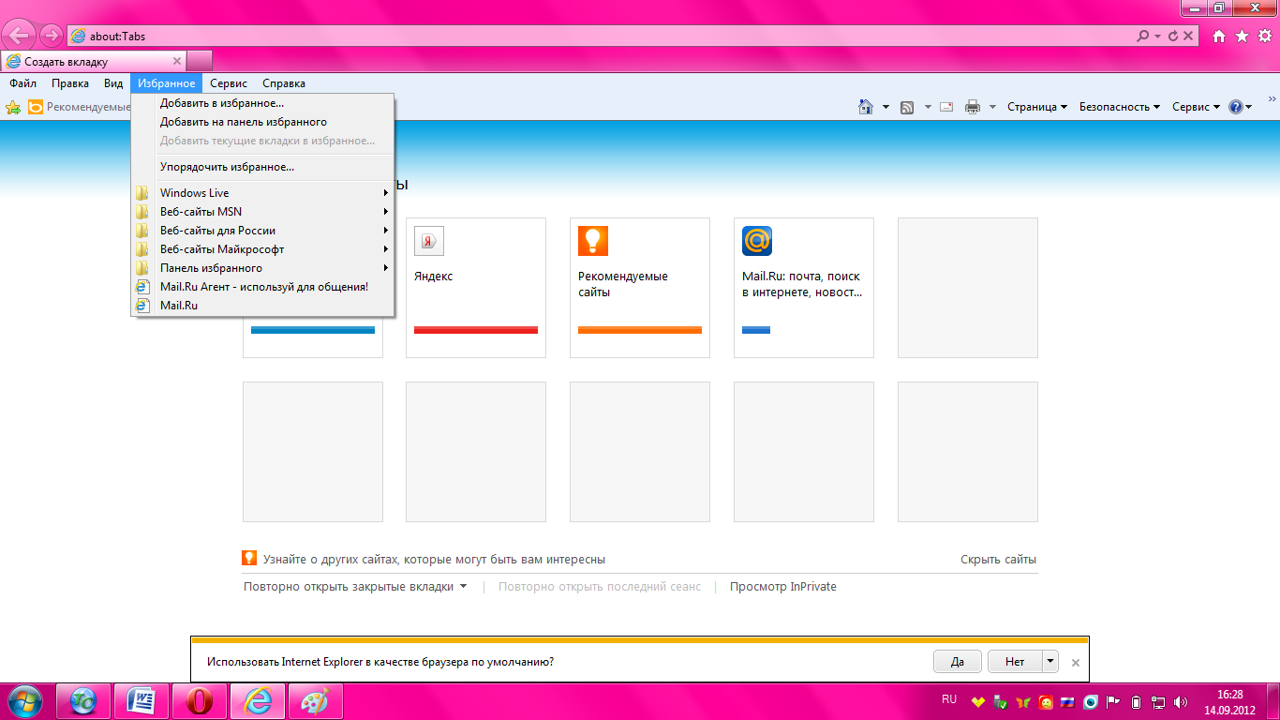This screenshot has width=1280, height=720.
Task: Click the blue Help question mark icon
Action: click(x=1235, y=107)
